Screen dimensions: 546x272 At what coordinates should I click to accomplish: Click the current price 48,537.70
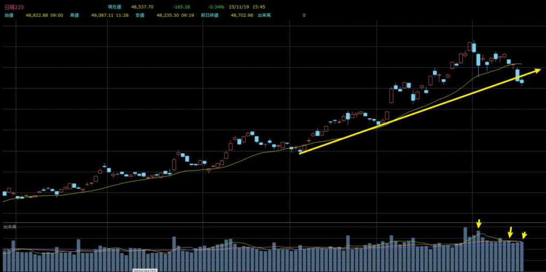142,7
